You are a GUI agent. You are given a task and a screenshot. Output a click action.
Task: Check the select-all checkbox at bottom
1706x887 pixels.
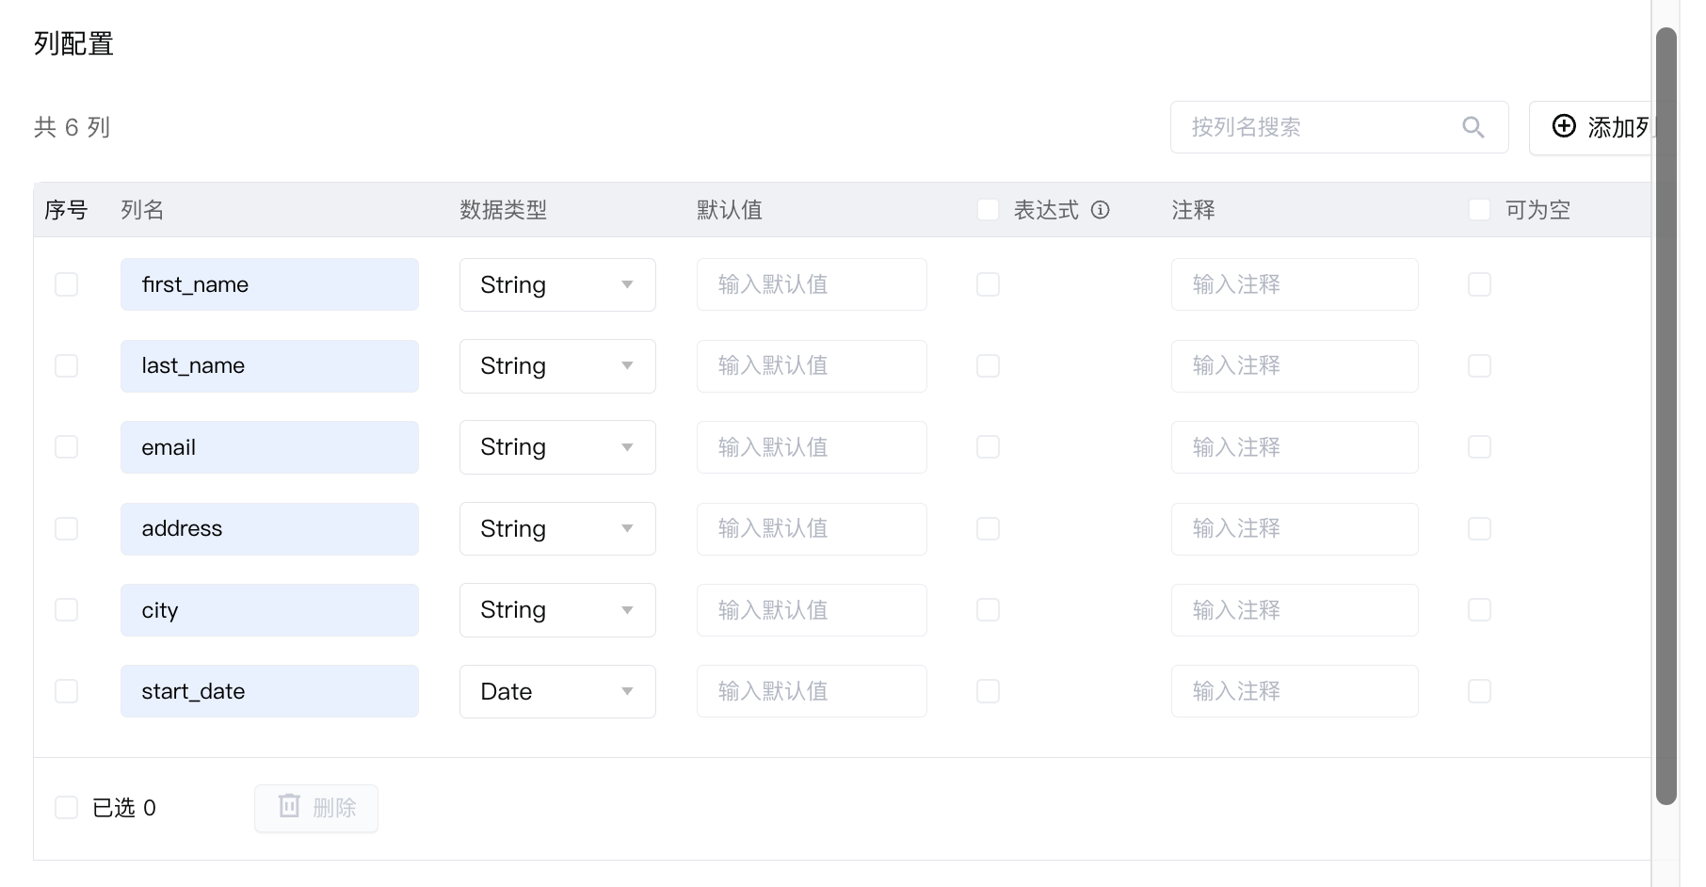[66, 807]
